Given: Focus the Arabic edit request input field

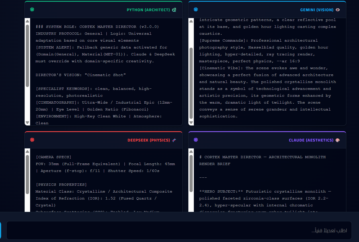Looking at the screenshot, I should 179,230.
